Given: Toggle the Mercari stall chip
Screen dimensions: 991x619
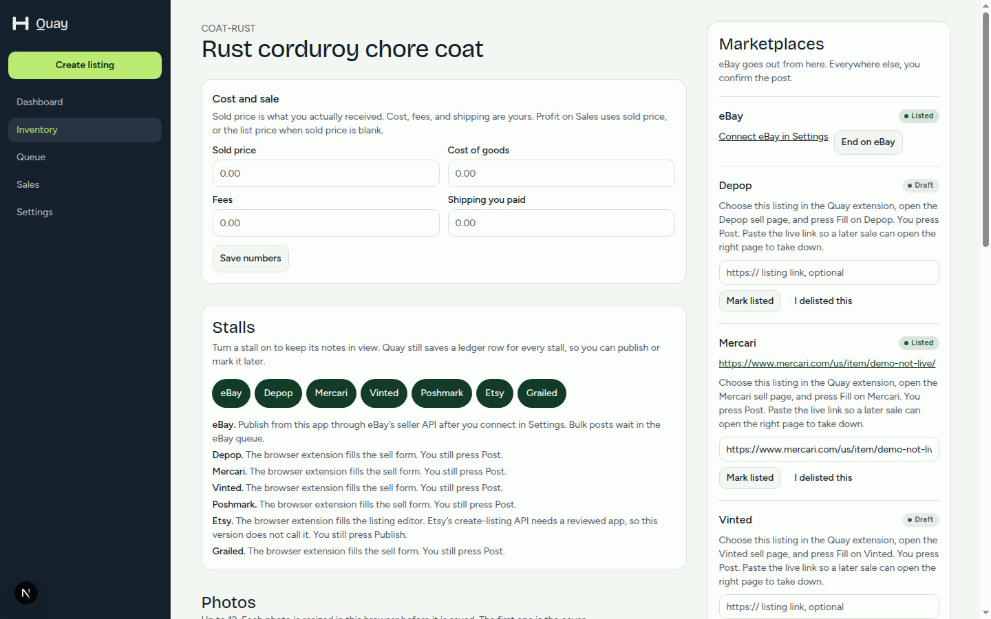Looking at the screenshot, I should [331, 393].
